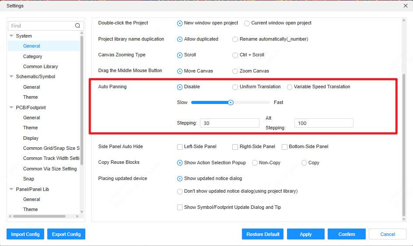Click the Confirm button
This screenshot has height=246, width=413.
coord(346,234)
